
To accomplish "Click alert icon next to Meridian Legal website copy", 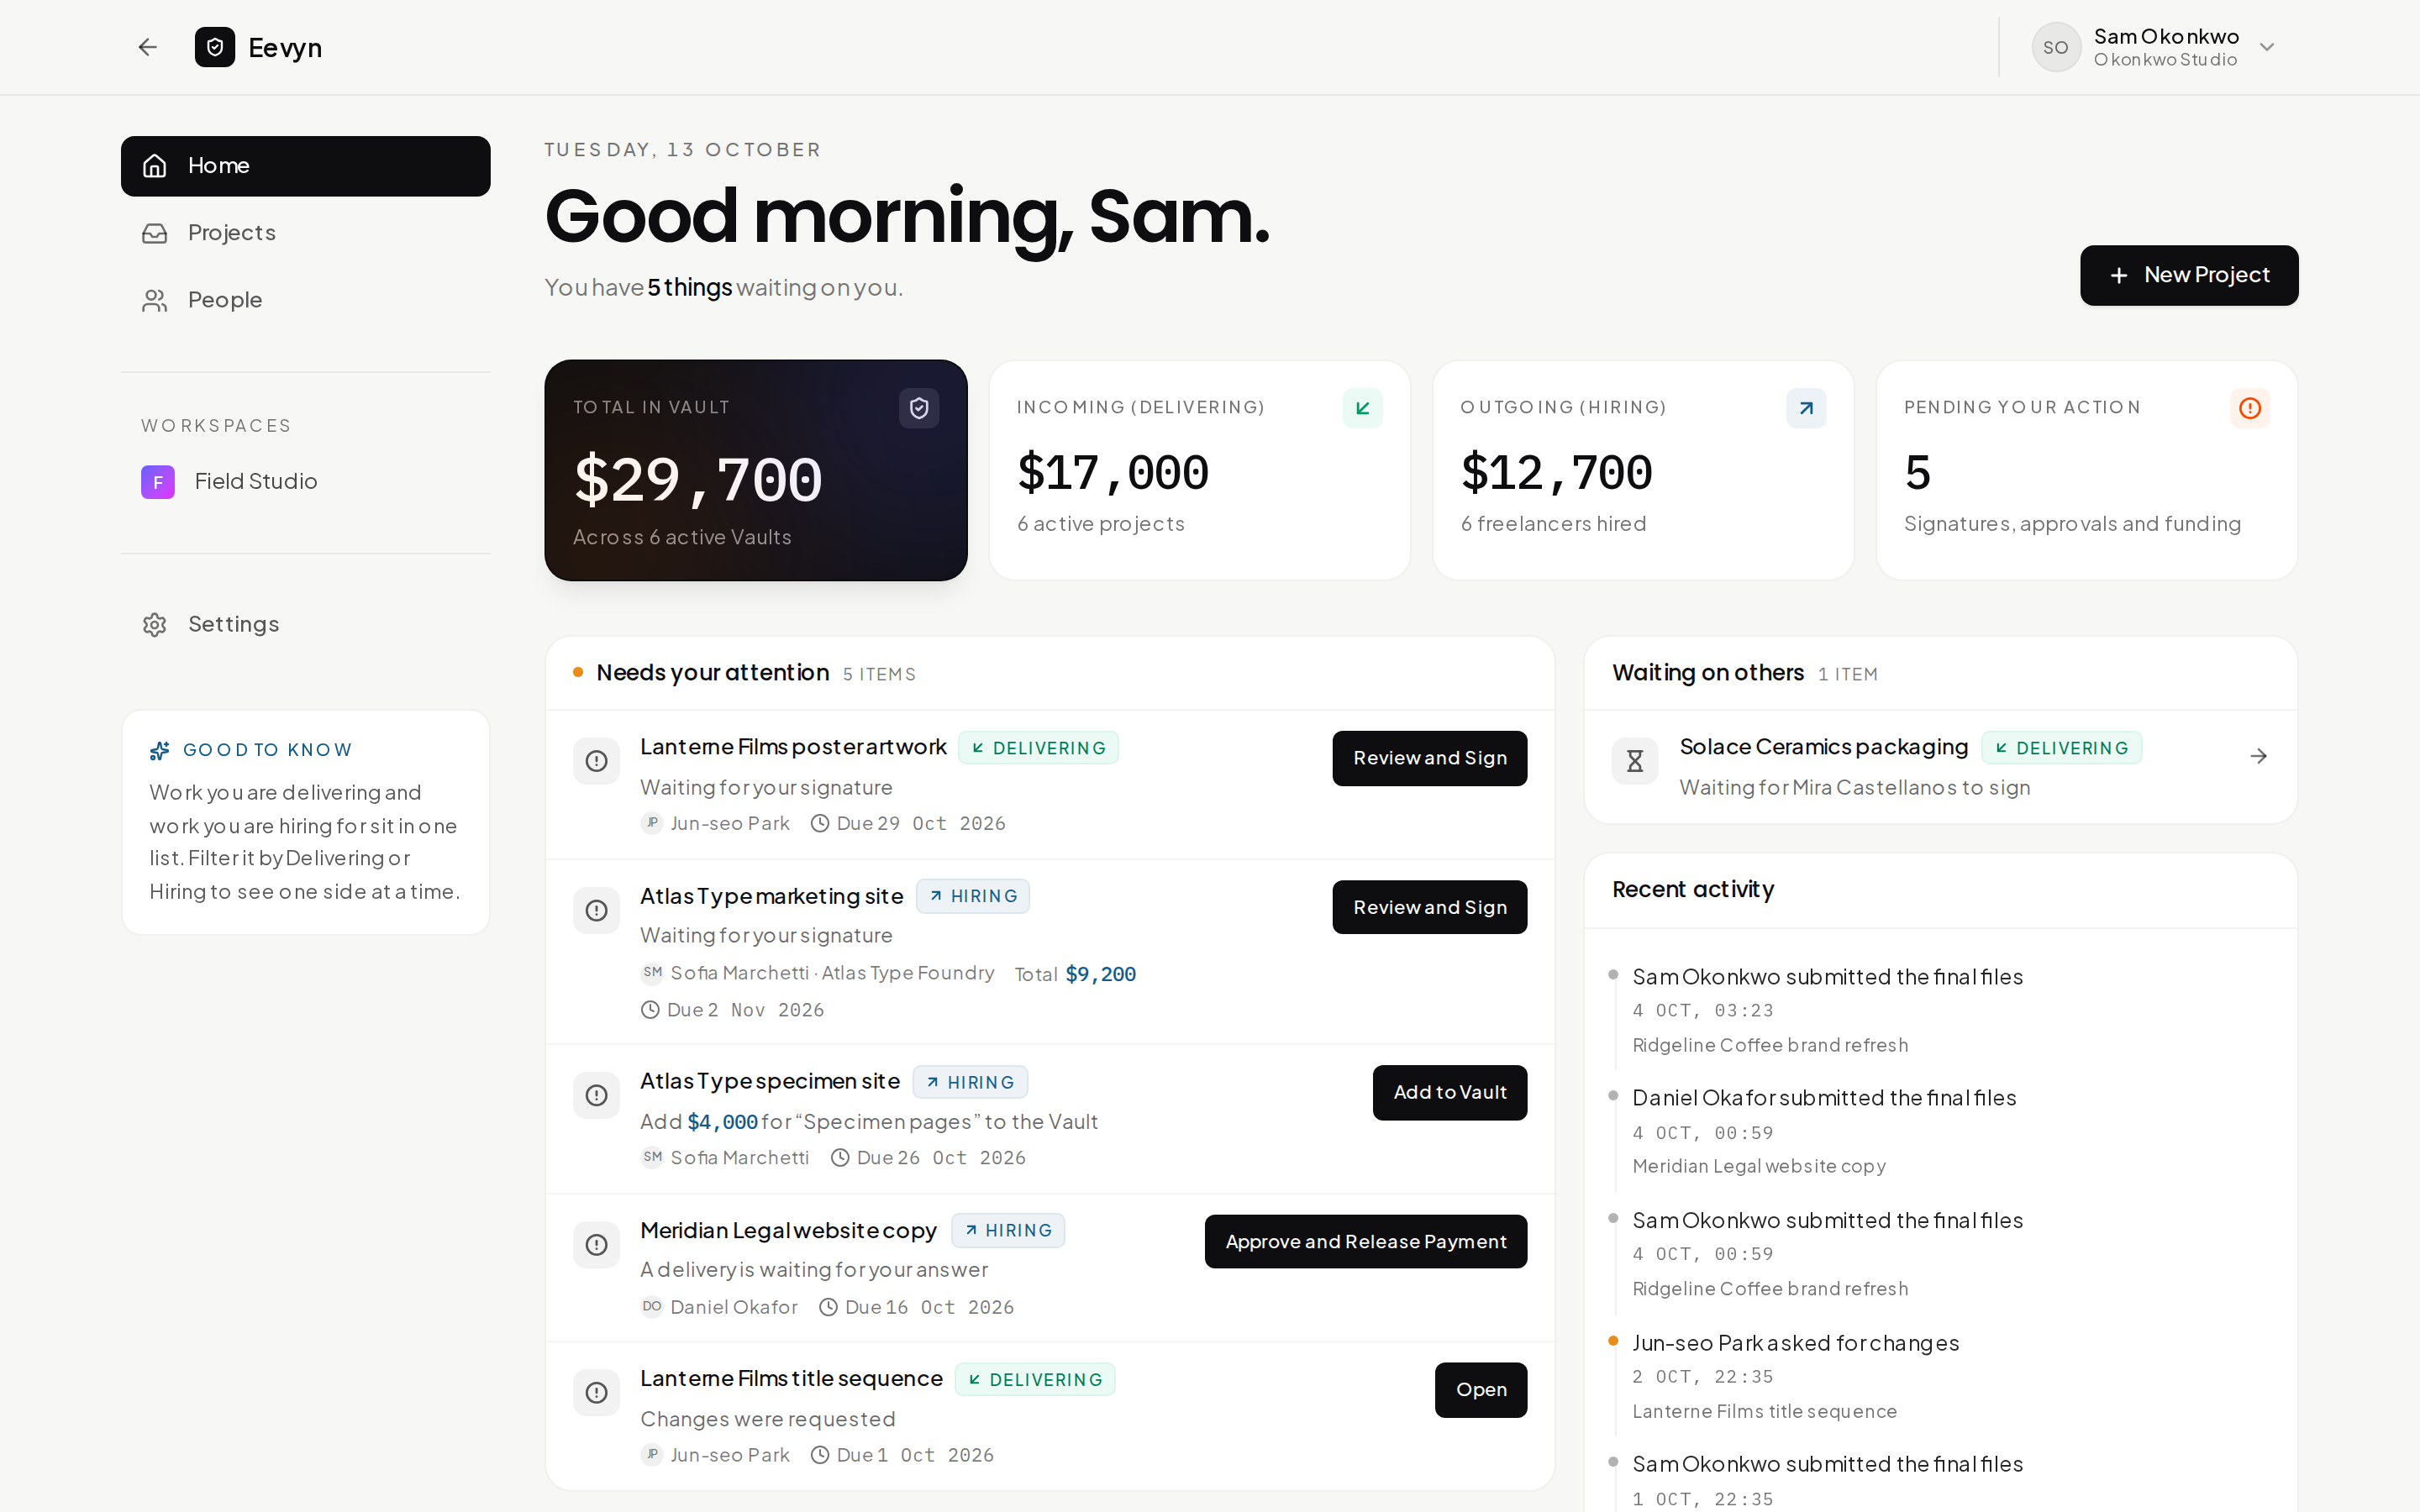I will point(596,1244).
